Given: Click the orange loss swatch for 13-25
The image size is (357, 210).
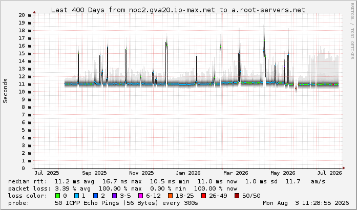Looking at the screenshot, I should (170, 196).
